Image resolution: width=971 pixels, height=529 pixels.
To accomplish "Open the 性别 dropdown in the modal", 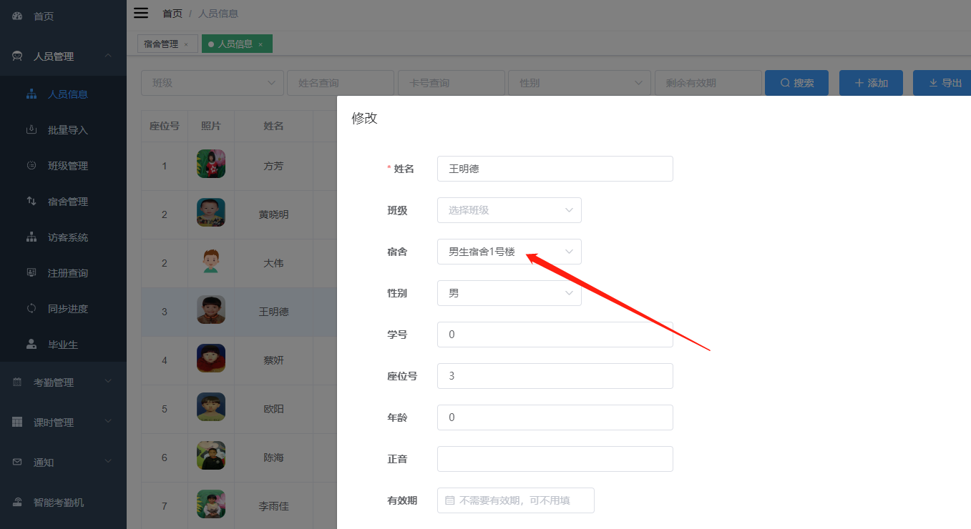I will click(509, 293).
